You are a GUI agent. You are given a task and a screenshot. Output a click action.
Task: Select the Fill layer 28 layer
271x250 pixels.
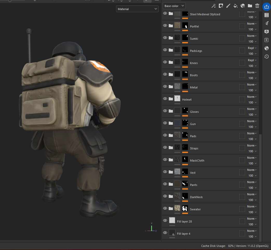click(185, 221)
